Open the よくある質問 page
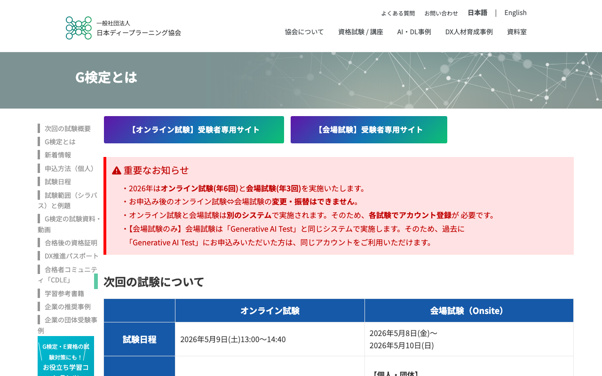This screenshot has height=376, width=602. (398, 13)
